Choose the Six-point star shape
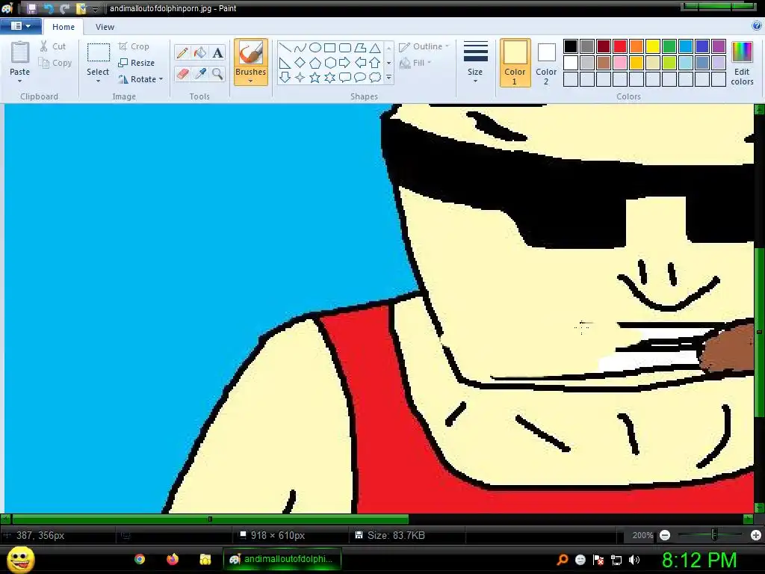Screen dimensions: 765x574 pyautogui.click(x=329, y=77)
